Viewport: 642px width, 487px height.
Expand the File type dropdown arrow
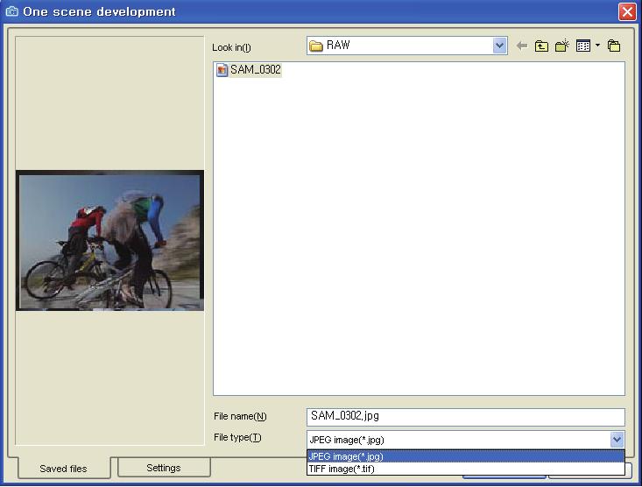click(x=617, y=440)
